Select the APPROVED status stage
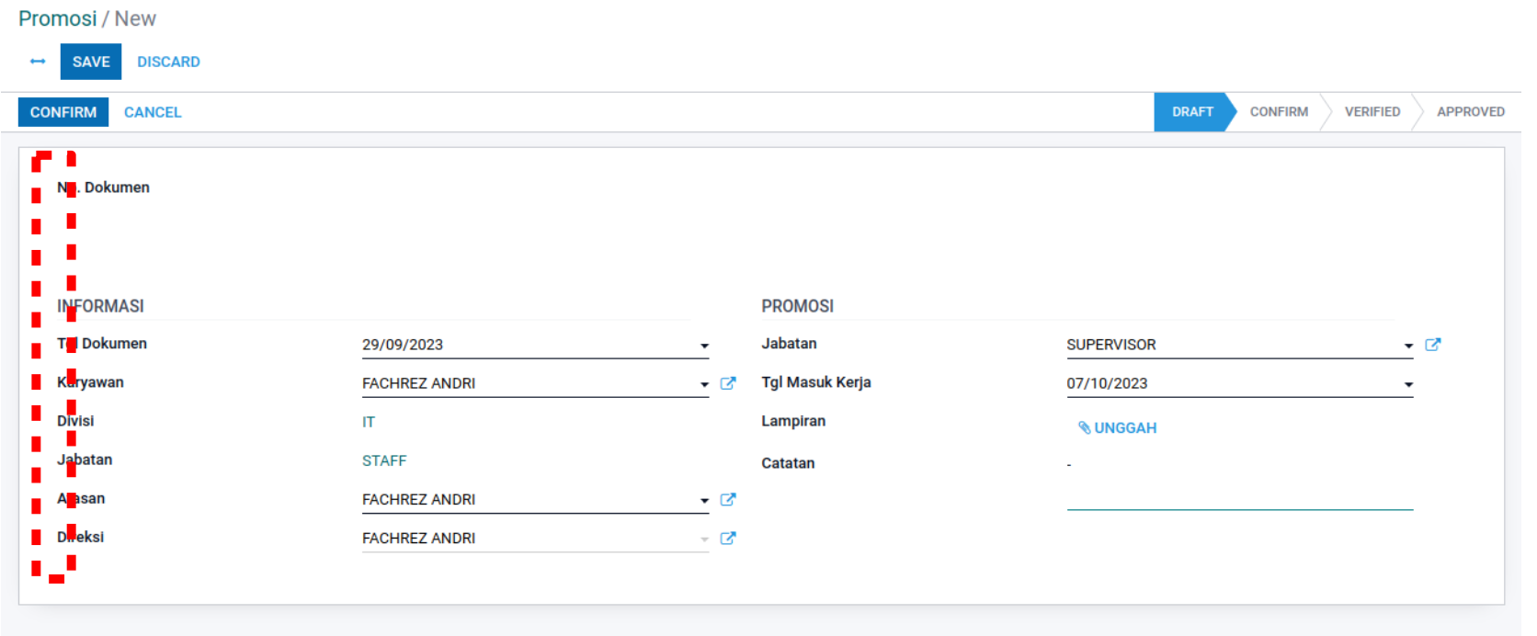 [x=1470, y=112]
